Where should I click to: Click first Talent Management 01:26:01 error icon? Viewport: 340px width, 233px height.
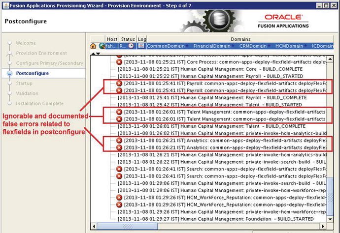119,112
